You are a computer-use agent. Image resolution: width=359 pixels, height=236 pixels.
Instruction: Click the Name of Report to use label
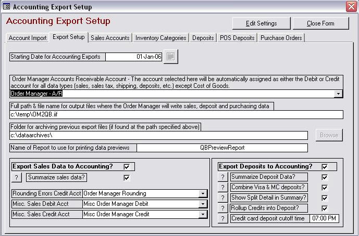pyautogui.click(x=73, y=148)
